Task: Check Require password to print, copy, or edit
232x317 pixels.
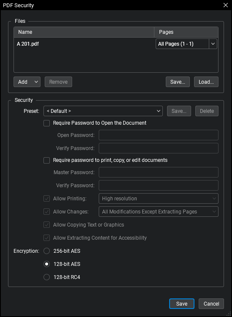Action: [46, 160]
